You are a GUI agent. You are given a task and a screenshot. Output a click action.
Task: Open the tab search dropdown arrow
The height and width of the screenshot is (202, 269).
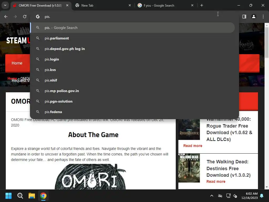click(x=5, y=5)
